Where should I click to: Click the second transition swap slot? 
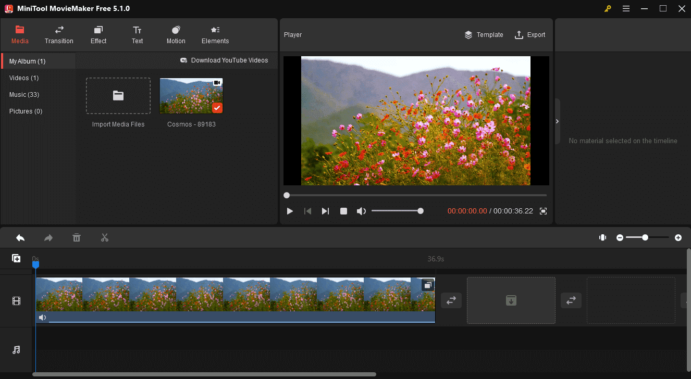pyautogui.click(x=571, y=300)
